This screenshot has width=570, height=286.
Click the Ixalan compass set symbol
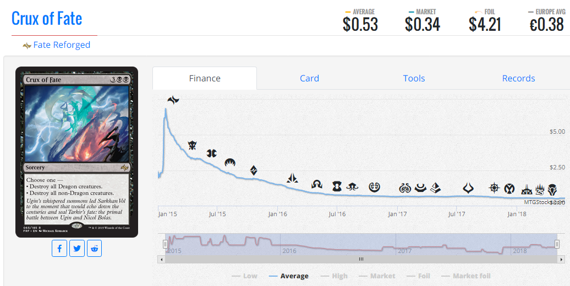pos(494,188)
